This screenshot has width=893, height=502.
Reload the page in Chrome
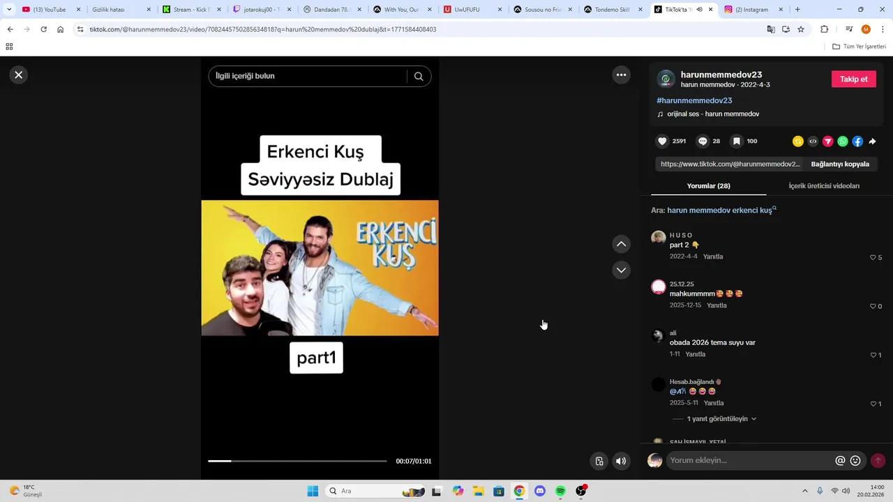(43, 29)
